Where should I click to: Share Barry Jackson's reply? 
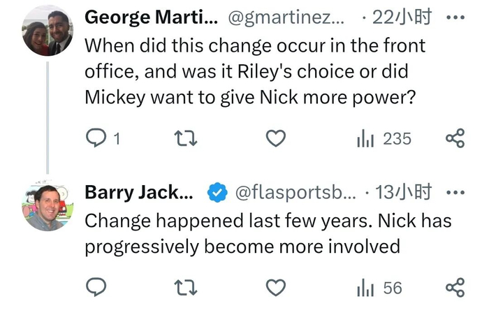coord(455,287)
